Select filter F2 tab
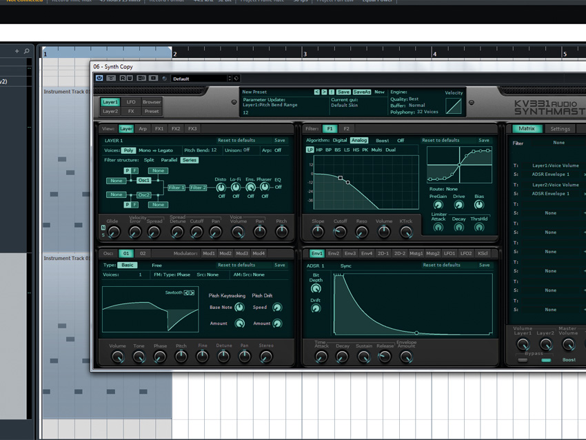This screenshot has height=440, width=586. pyautogui.click(x=347, y=128)
